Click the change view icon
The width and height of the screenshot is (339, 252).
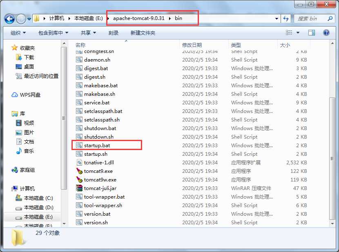click(x=289, y=33)
